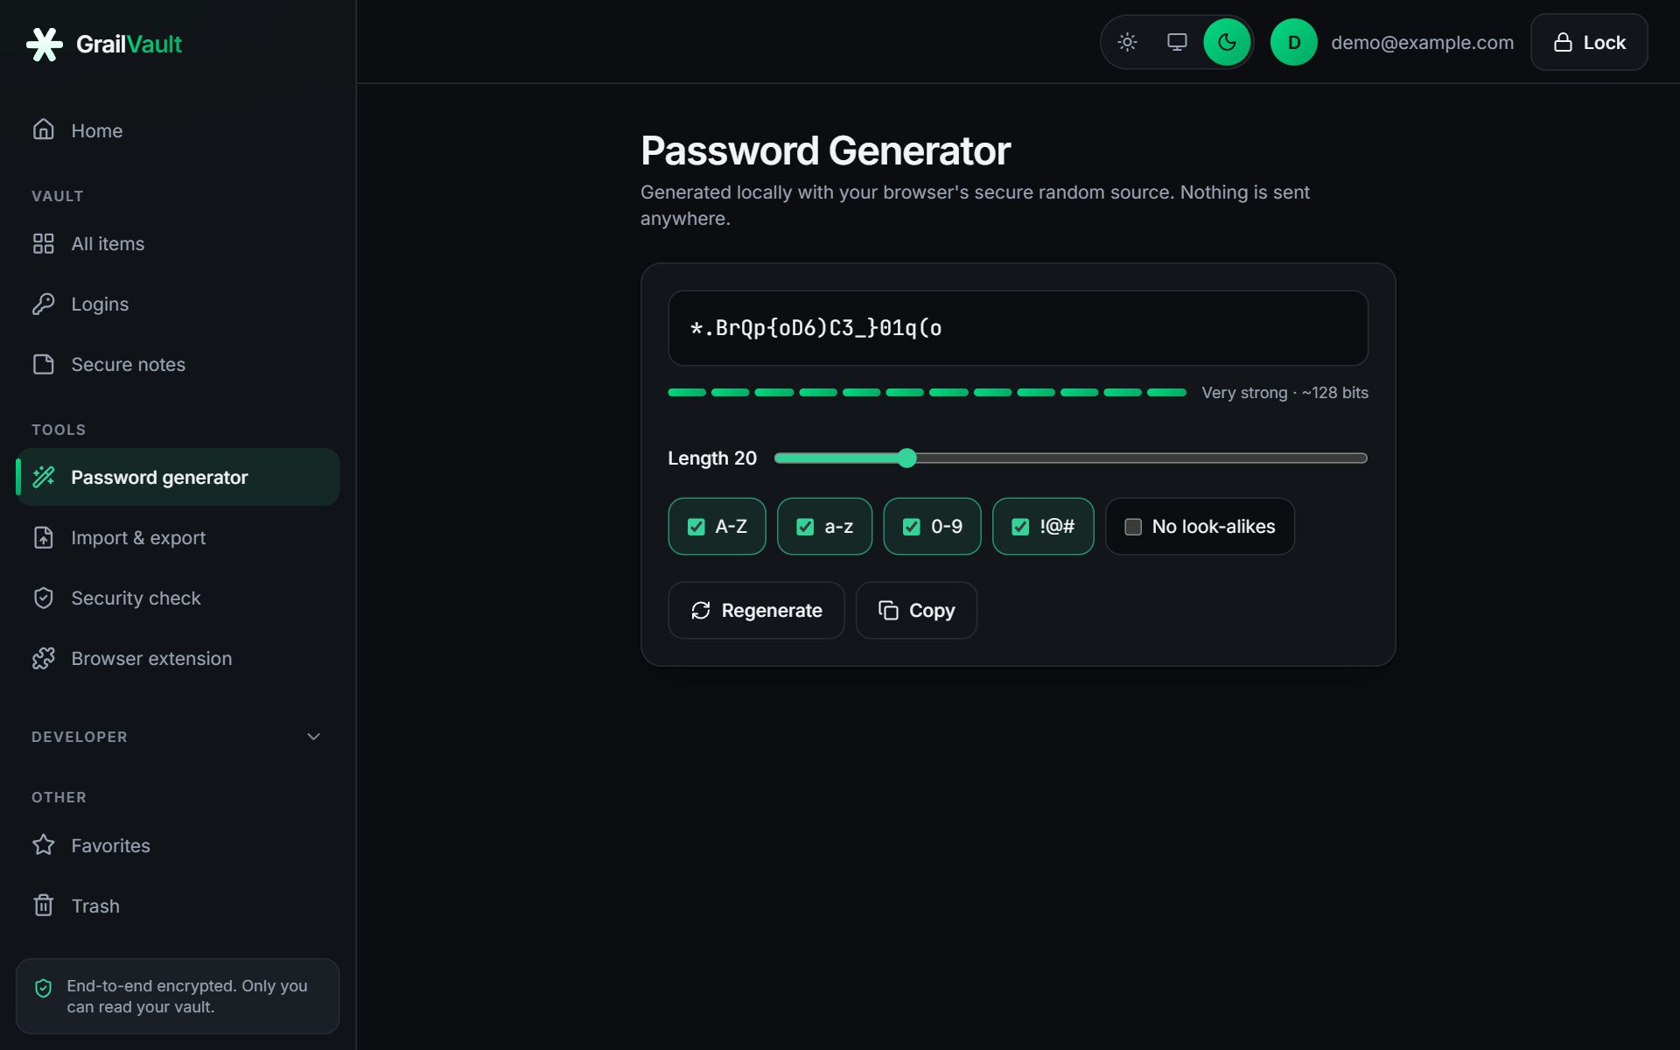The height and width of the screenshot is (1050, 1680).
Task: Click the Trash bin icon
Action: click(x=44, y=906)
